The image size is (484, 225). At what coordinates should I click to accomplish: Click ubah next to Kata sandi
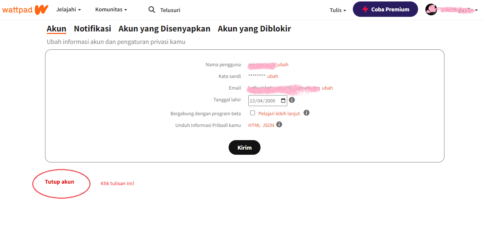coord(273,76)
